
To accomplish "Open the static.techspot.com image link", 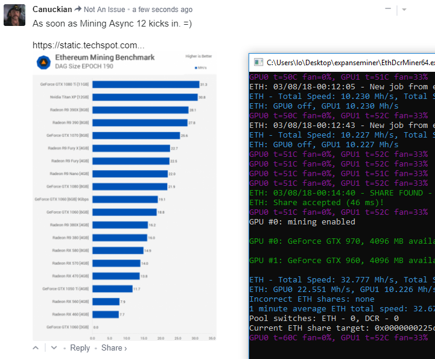I will 89,45.
